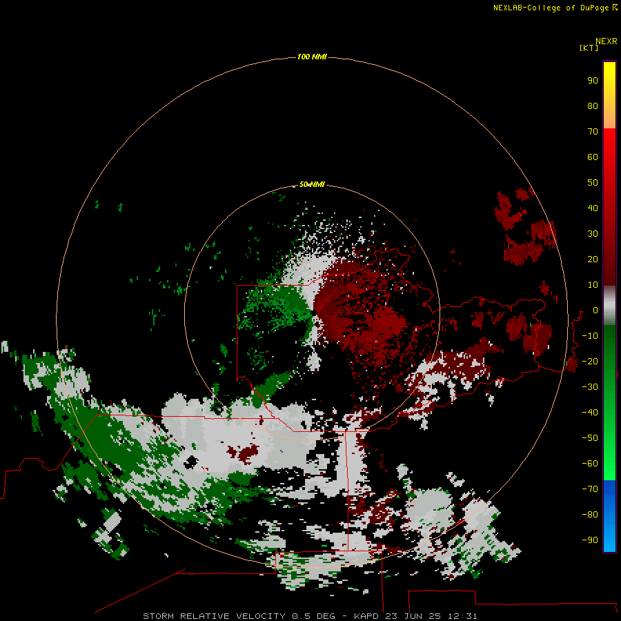Click the -50 scale value
This screenshot has width=621, height=621.
(x=590, y=438)
